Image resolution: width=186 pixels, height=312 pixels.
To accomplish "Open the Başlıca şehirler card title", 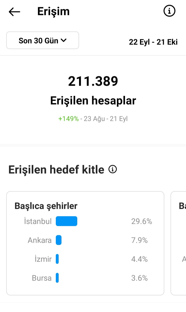I will click(x=46, y=206).
